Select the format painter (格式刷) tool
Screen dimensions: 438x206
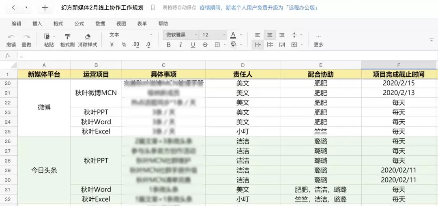click(68, 36)
